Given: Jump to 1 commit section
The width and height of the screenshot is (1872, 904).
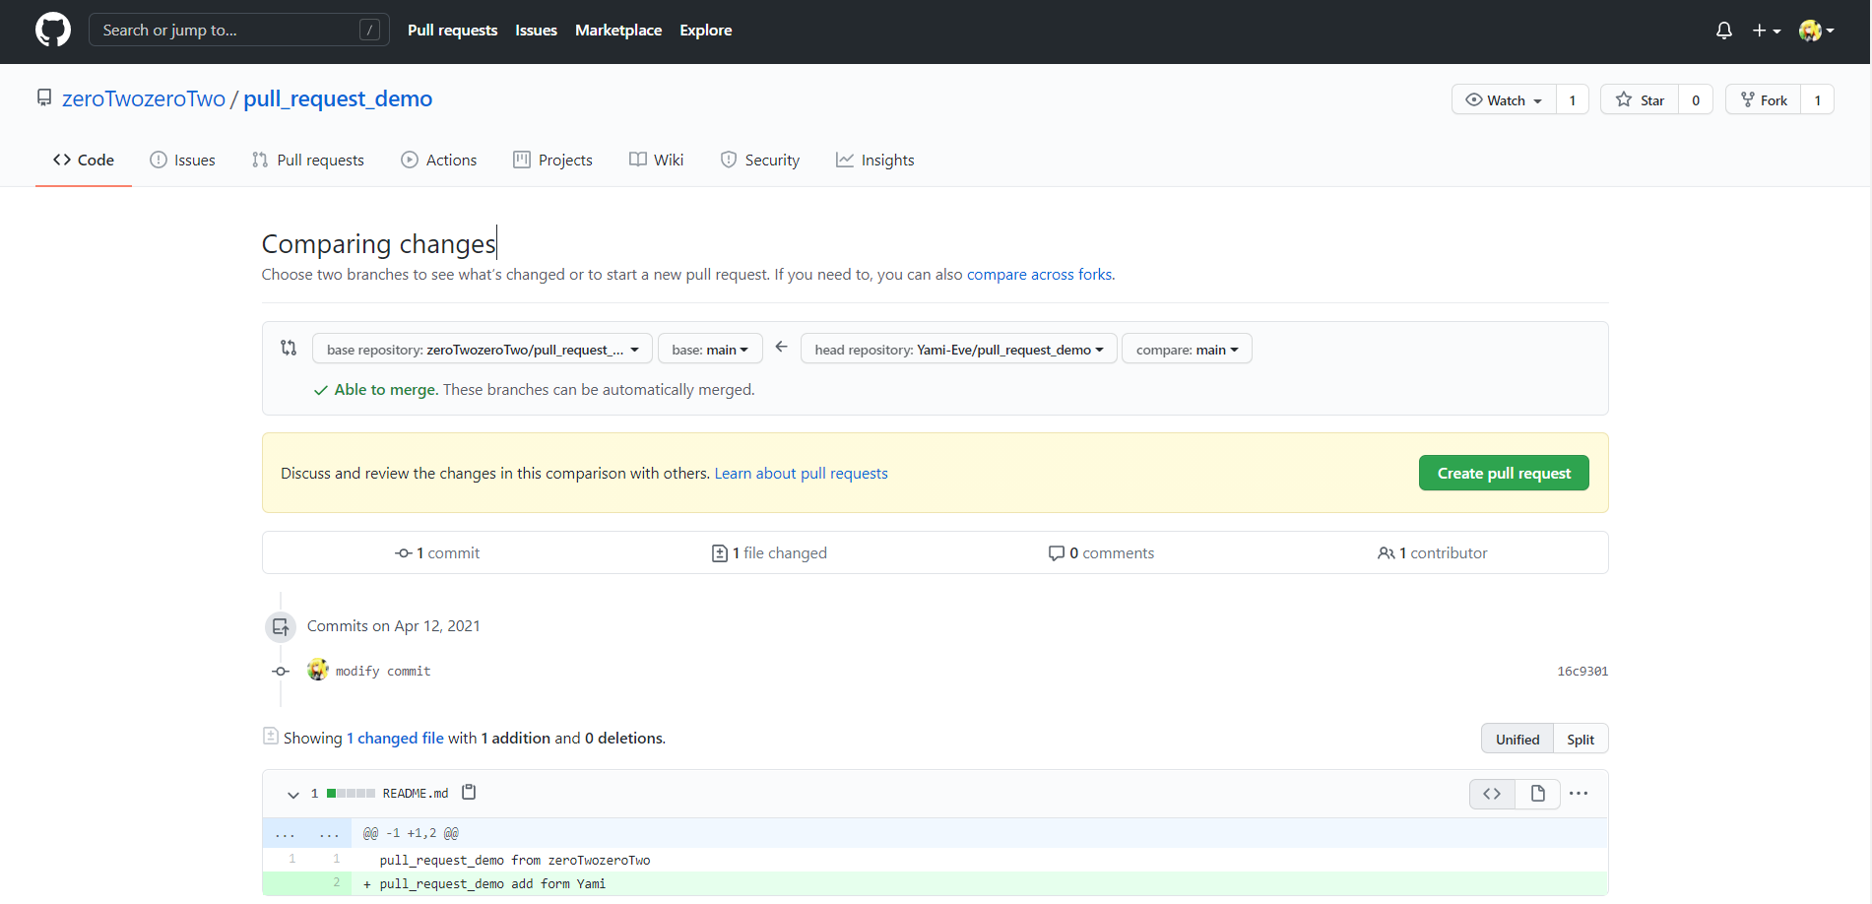Looking at the screenshot, I should tap(437, 552).
